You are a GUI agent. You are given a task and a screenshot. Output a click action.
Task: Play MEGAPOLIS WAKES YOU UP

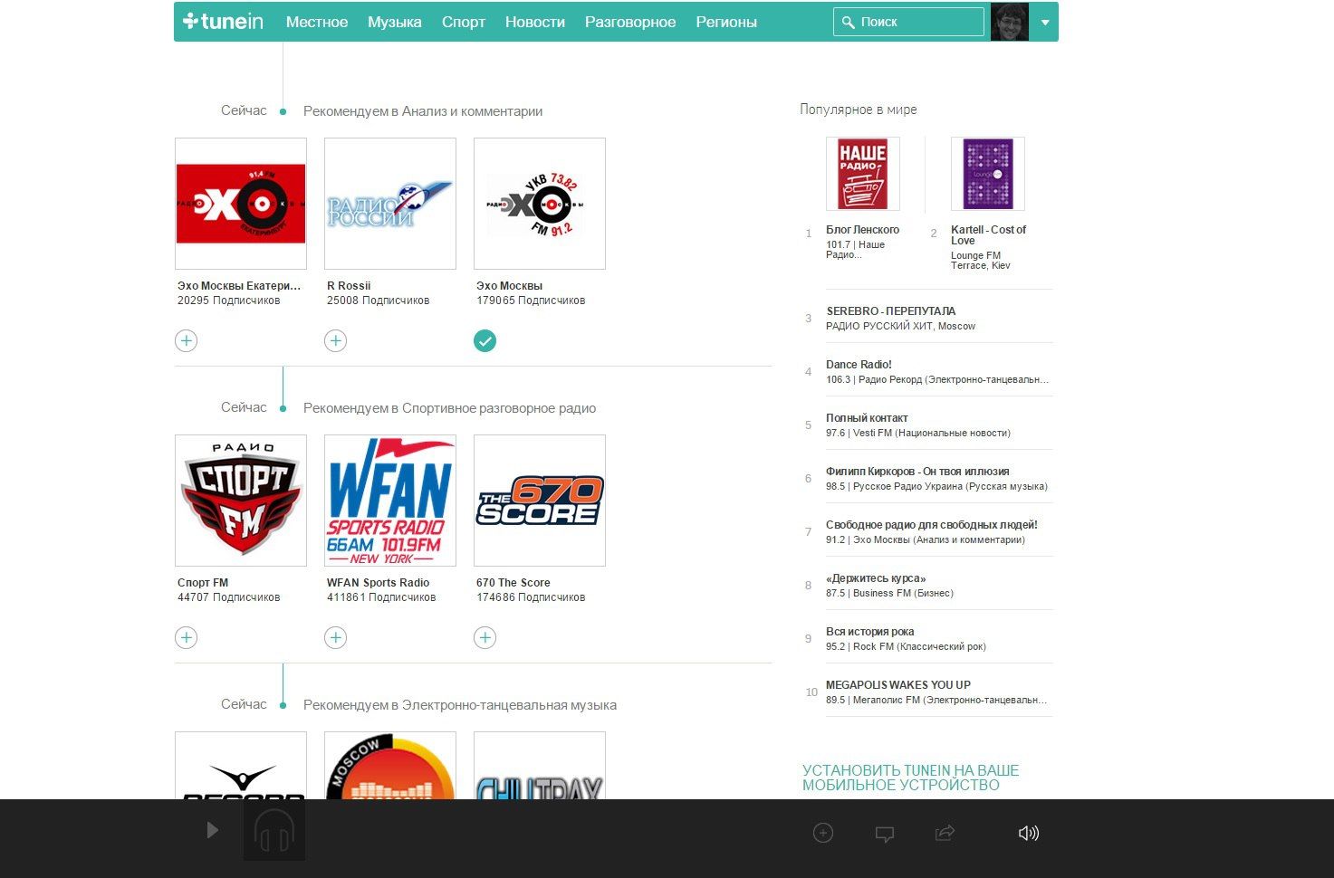(898, 685)
